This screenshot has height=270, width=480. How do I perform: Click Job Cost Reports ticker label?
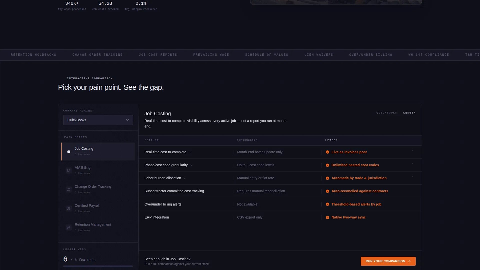158,55
